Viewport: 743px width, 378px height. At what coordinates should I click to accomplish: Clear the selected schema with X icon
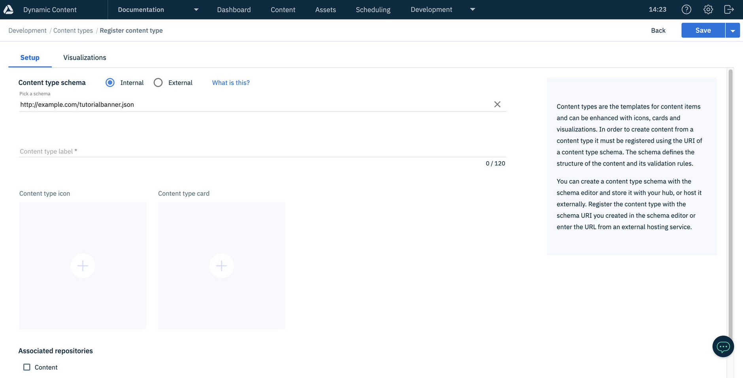point(497,104)
